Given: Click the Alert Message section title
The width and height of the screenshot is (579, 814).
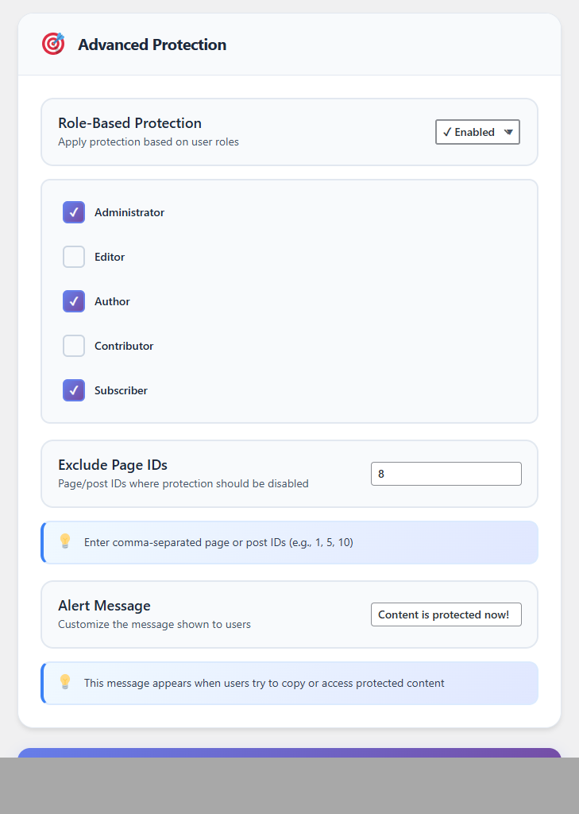Looking at the screenshot, I should pyautogui.click(x=103, y=605).
